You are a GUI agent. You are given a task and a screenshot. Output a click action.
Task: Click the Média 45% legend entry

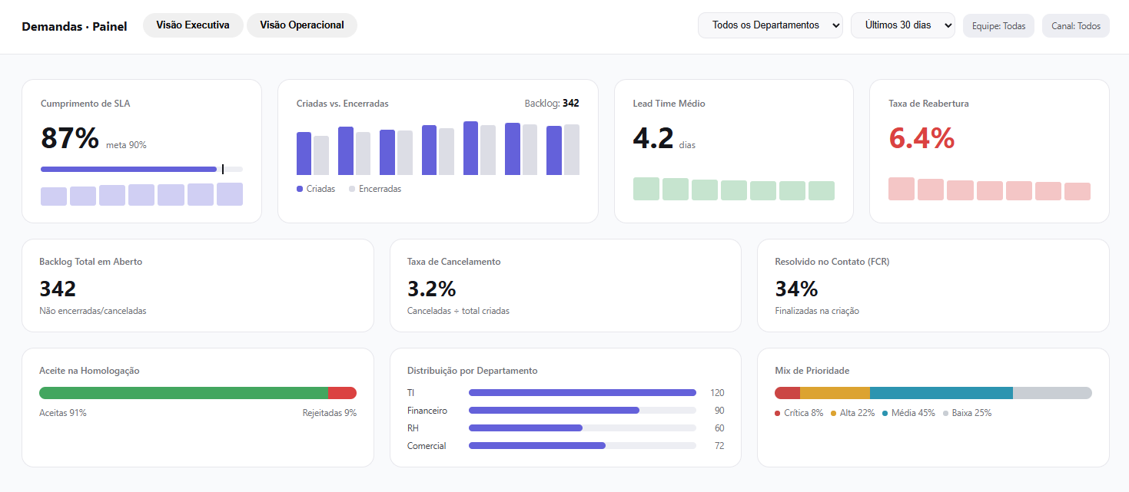click(x=908, y=413)
